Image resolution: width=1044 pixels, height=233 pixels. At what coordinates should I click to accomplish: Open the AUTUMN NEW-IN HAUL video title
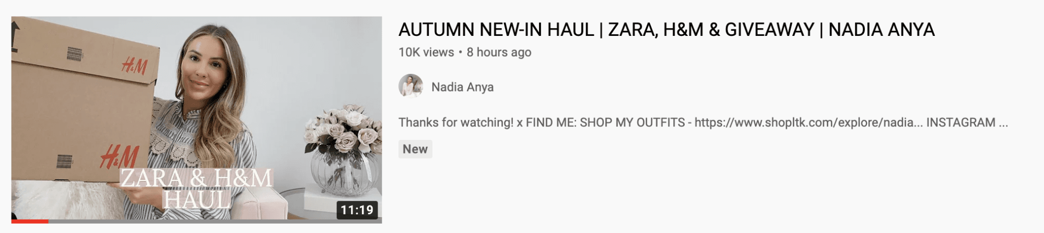[x=666, y=30]
